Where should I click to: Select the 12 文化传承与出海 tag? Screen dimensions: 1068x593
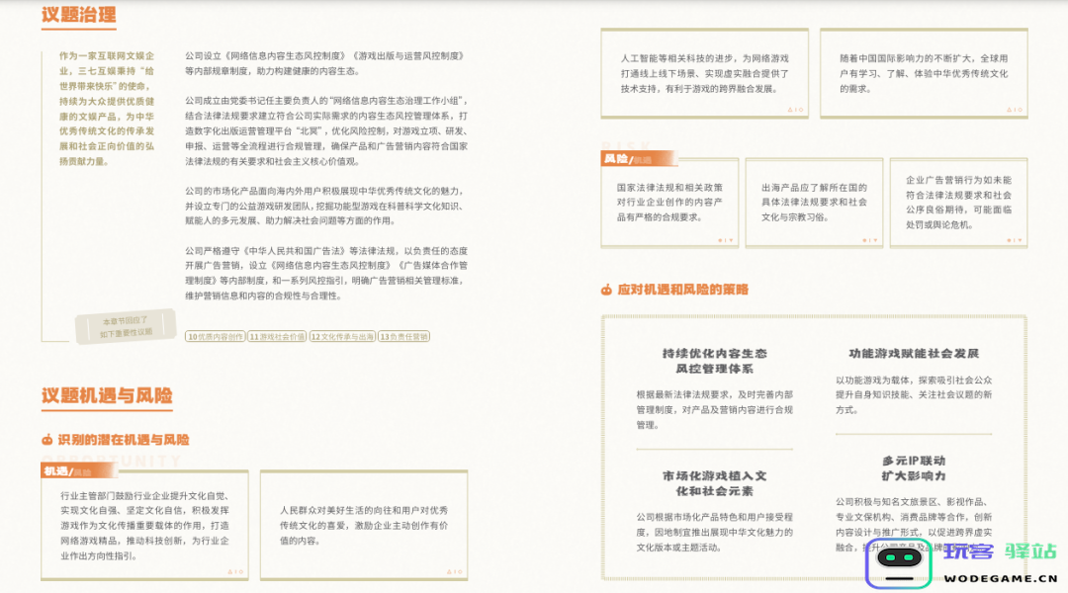[x=342, y=336]
